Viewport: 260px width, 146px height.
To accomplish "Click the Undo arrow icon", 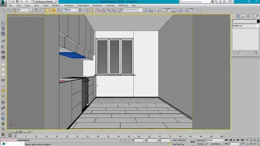I will (x=21, y=2).
